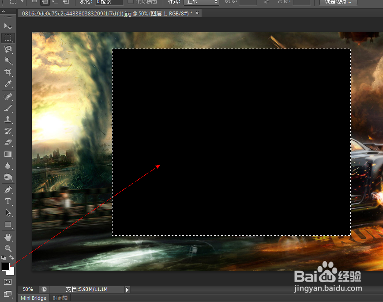Select the Hand tool
Image resolution: width=383 pixels, height=302 pixels.
coord(8,237)
